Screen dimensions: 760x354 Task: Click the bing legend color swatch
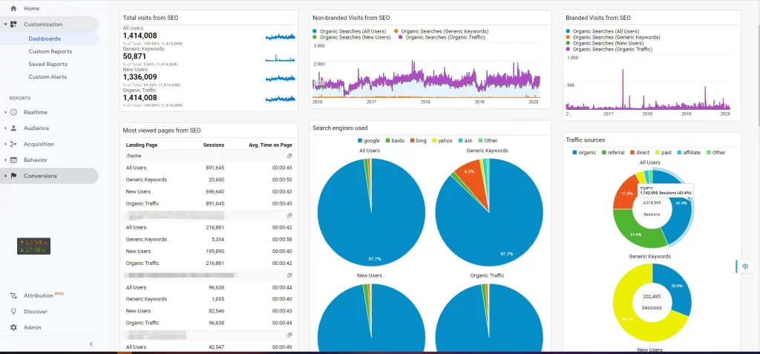click(x=413, y=140)
